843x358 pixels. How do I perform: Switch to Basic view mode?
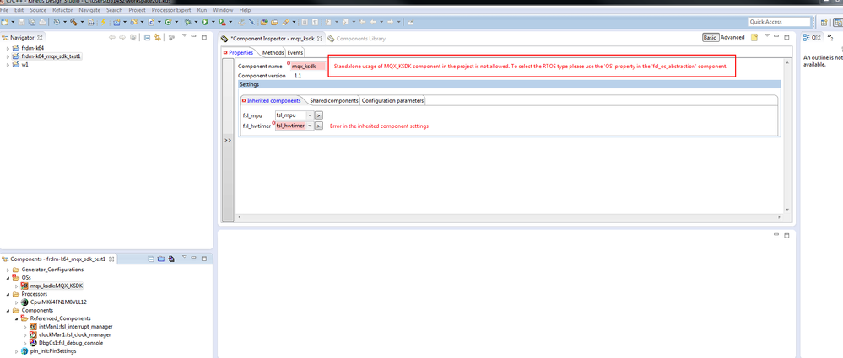click(711, 38)
